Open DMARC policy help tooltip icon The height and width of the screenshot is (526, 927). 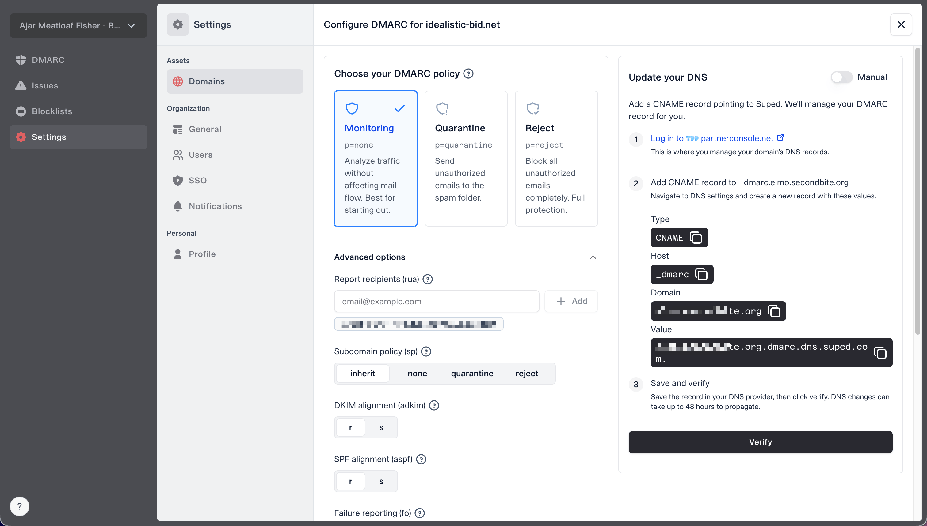pos(468,74)
